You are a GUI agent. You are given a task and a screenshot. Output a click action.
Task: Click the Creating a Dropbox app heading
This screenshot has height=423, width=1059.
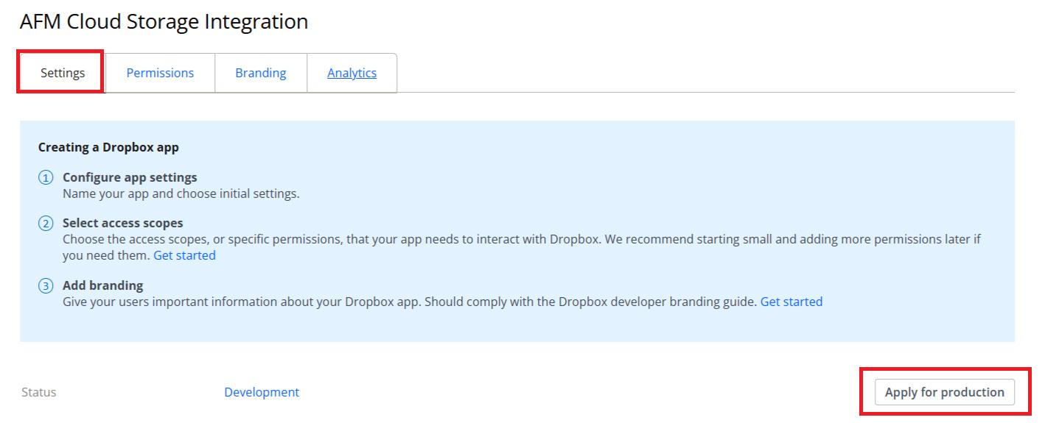point(108,147)
